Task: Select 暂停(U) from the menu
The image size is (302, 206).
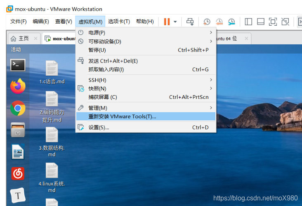Action: click(146, 50)
